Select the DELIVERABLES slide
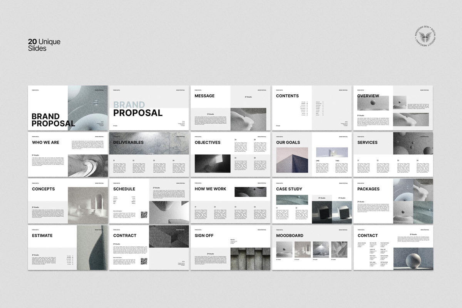 tap(149, 155)
